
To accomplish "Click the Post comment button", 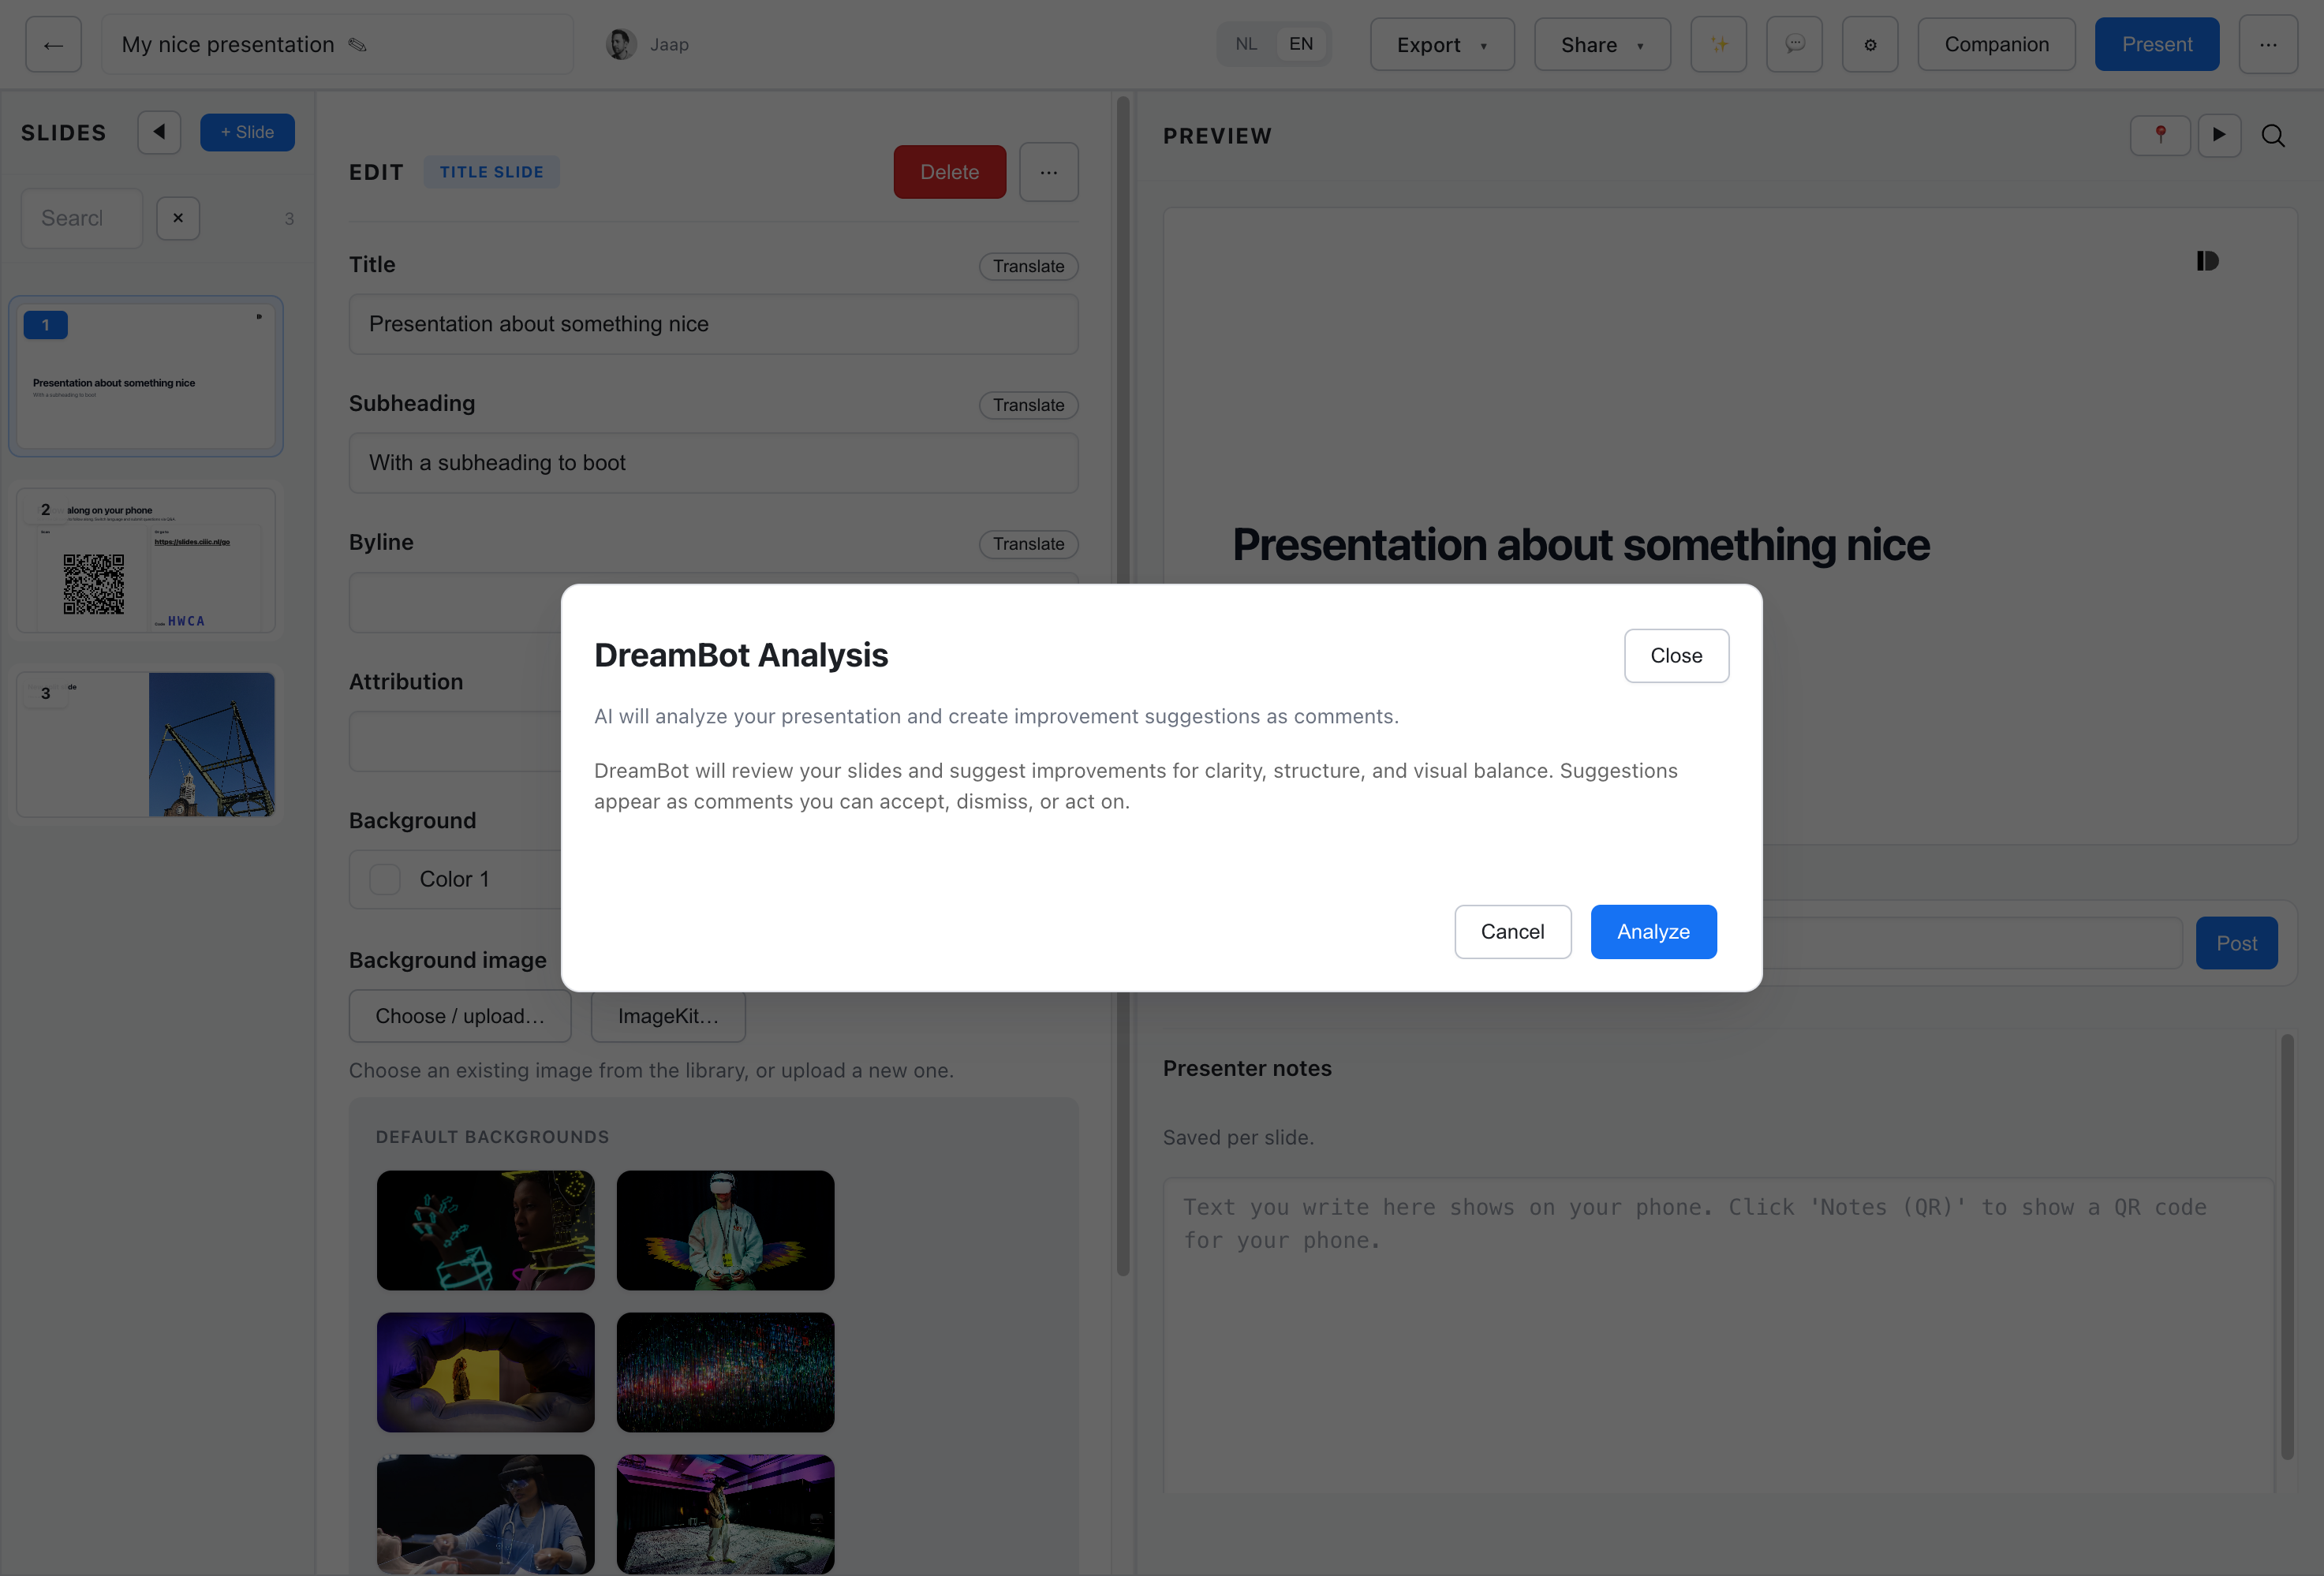I will (x=2236, y=943).
